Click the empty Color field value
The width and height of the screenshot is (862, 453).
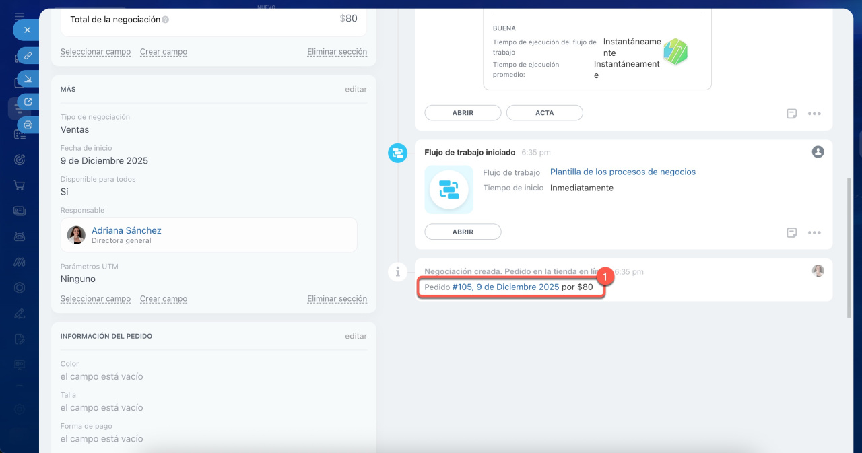point(102,376)
